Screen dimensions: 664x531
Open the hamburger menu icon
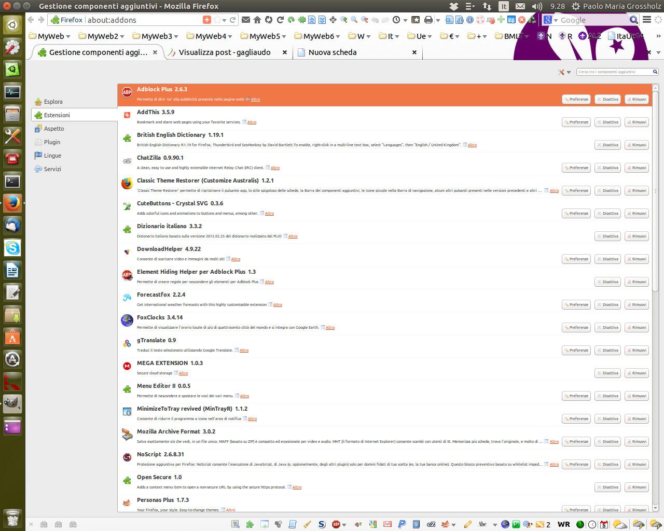(647, 20)
